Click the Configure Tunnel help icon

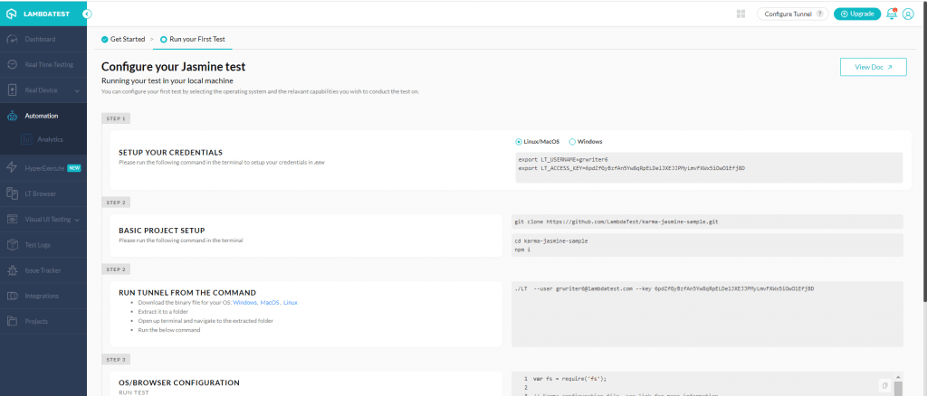(820, 14)
